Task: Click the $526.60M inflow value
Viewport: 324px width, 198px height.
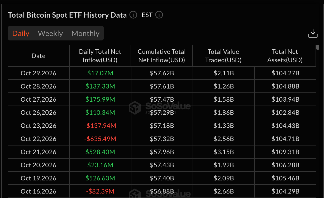Action: tap(100, 178)
